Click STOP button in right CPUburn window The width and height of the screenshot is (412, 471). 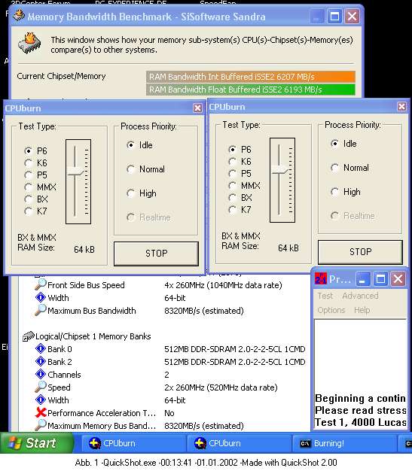pyautogui.click(x=360, y=252)
